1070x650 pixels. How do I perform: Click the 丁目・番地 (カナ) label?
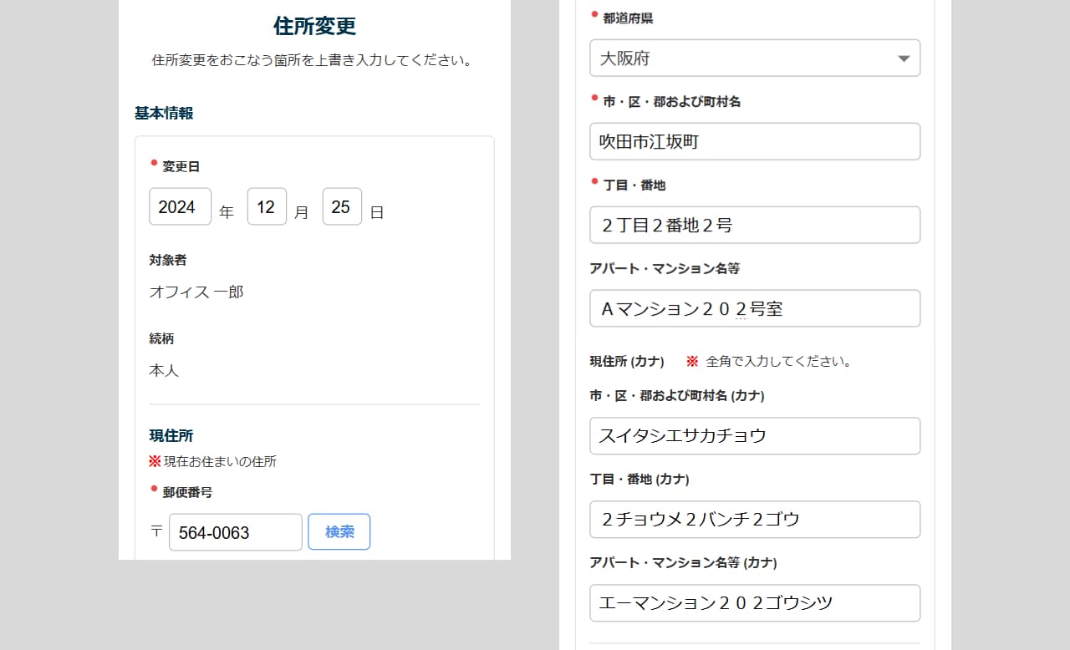(x=639, y=479)
